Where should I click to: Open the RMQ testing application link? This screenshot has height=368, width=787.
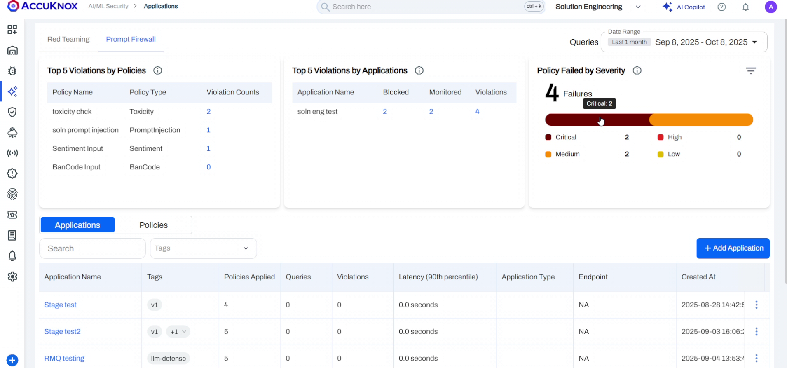(64, 359)
